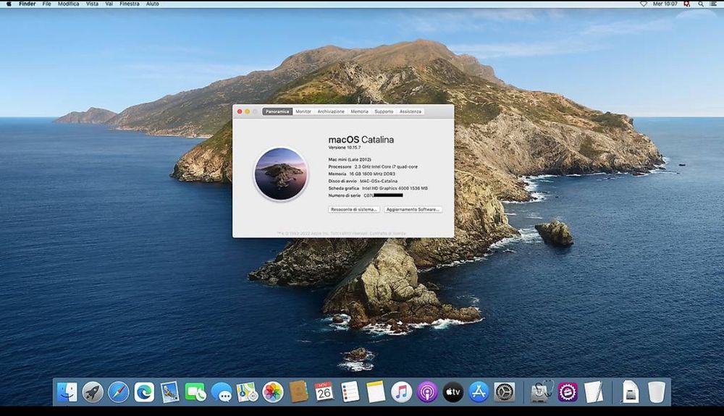Image resolution: width=724 pixels, height=416 pixels.
Task: Open Contacts book icon in Dock
Action: click(299, 392)
